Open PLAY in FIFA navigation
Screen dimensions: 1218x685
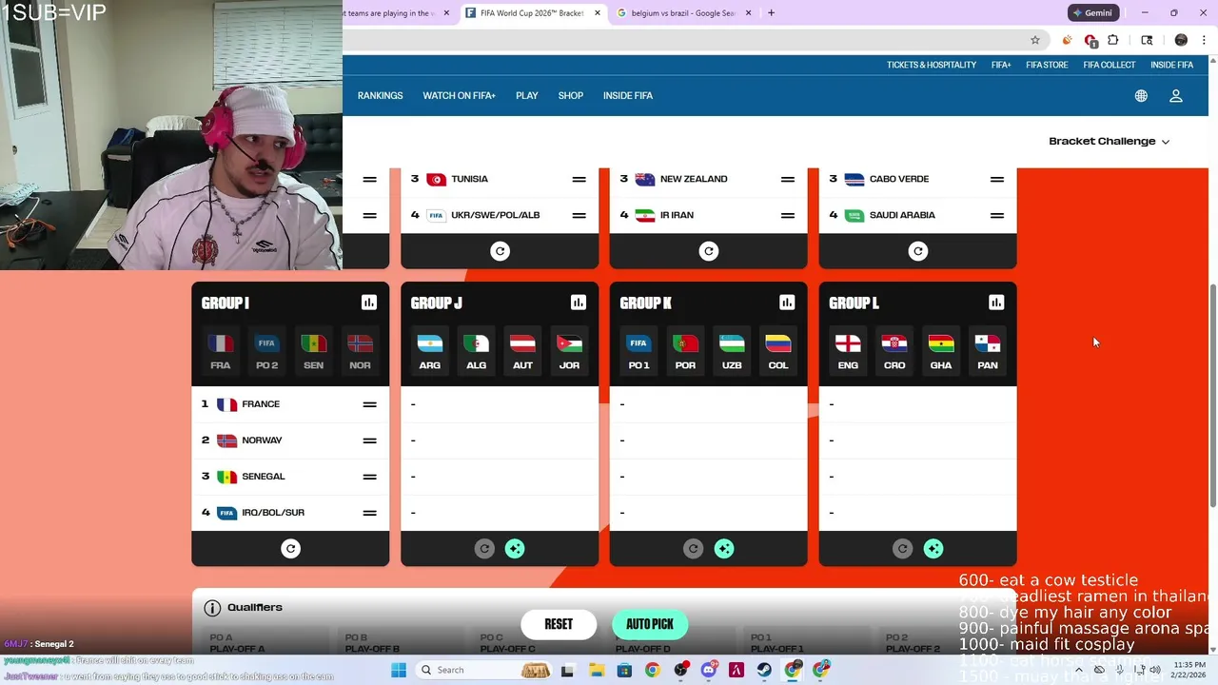[x=527, y=96]
